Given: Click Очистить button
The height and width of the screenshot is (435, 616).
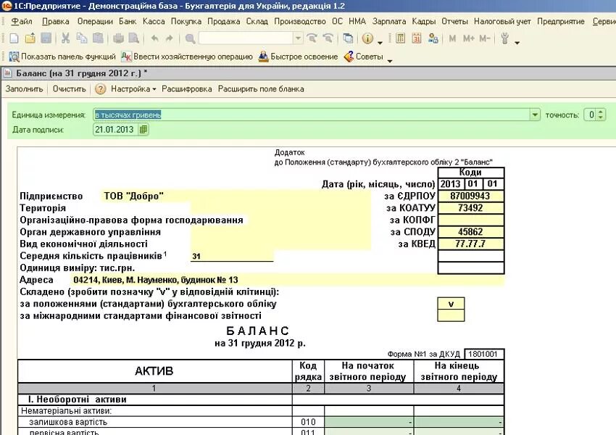Looking at the screenshot, I should [x=69, y=89].
